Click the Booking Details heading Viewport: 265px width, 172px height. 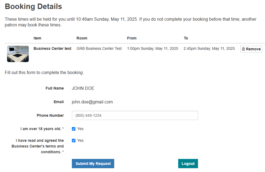(33, 7)
